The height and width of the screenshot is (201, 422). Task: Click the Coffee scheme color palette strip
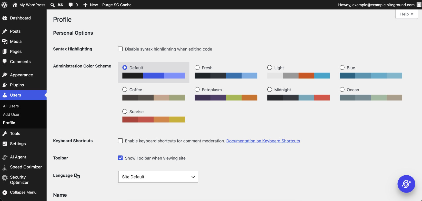154,97
